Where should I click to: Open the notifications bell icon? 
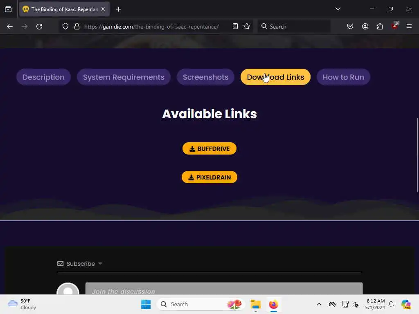coord(391,304)
